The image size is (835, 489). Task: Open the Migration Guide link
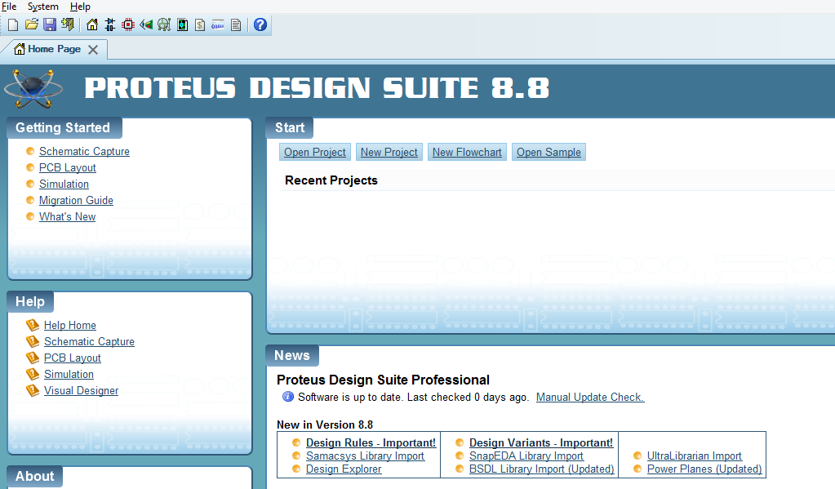coord(76,200)
